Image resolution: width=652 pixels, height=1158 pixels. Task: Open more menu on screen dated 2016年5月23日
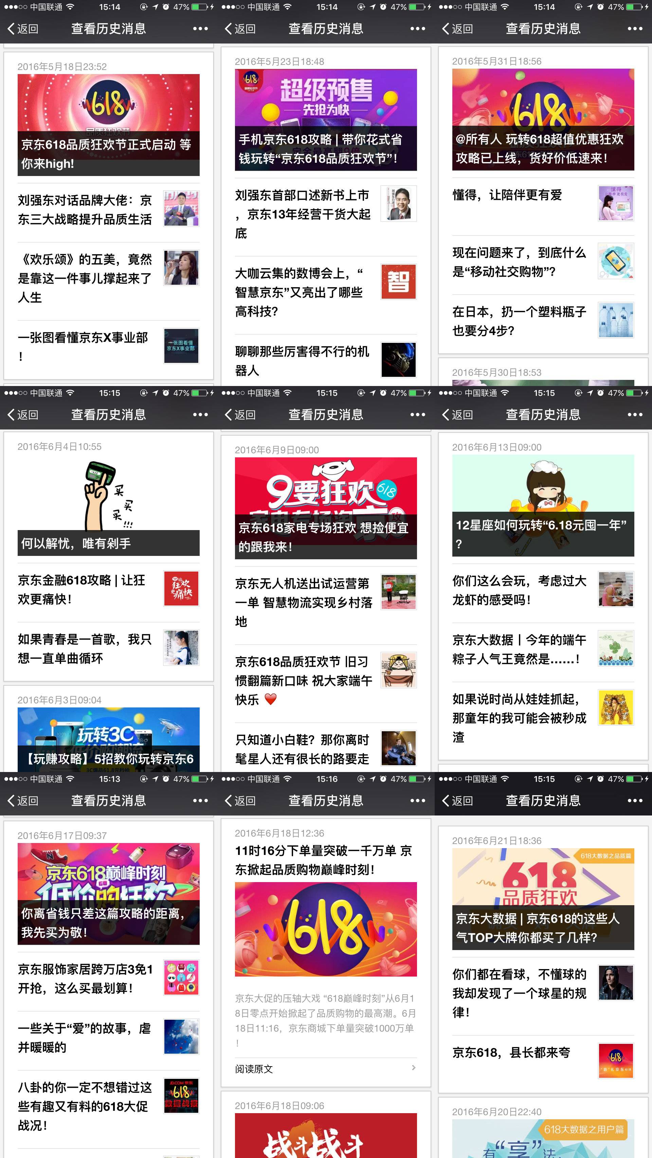417,29
